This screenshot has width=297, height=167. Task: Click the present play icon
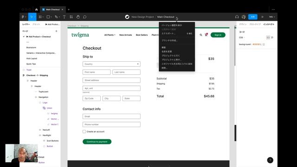coord(263,17)
